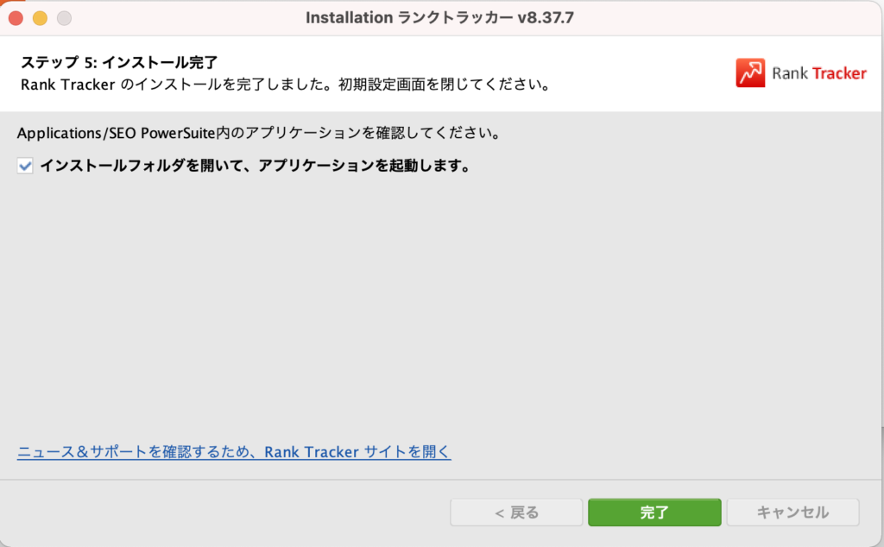Viewport: 884px width, 547px height.
Task: Click the 完了 finish button
Action: coord(654,512)
